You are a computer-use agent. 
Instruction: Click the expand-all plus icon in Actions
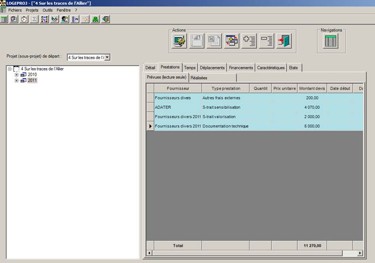pyautogui.click(x=249, y=41)
